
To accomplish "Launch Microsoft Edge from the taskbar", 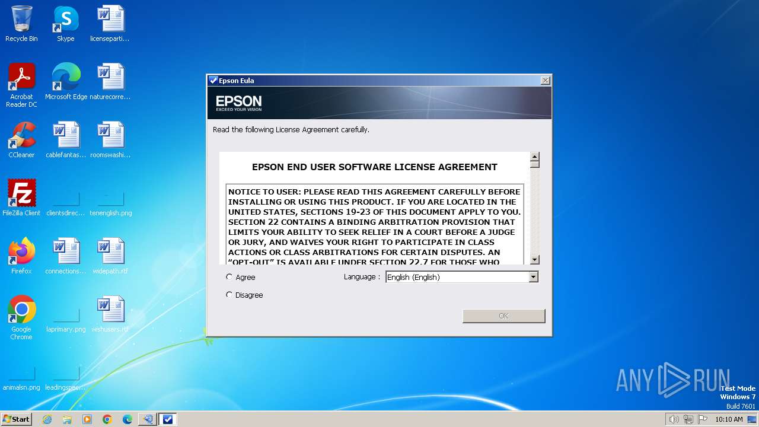I will 127,419.
